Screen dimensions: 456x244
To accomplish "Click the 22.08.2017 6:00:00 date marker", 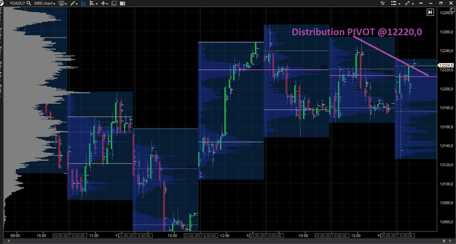I will 201,236.
